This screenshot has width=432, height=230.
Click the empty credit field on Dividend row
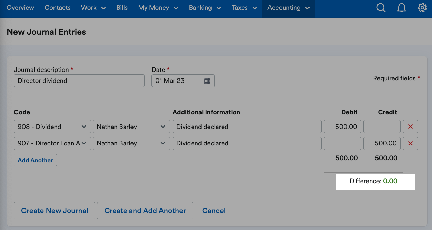coord(382,127)
